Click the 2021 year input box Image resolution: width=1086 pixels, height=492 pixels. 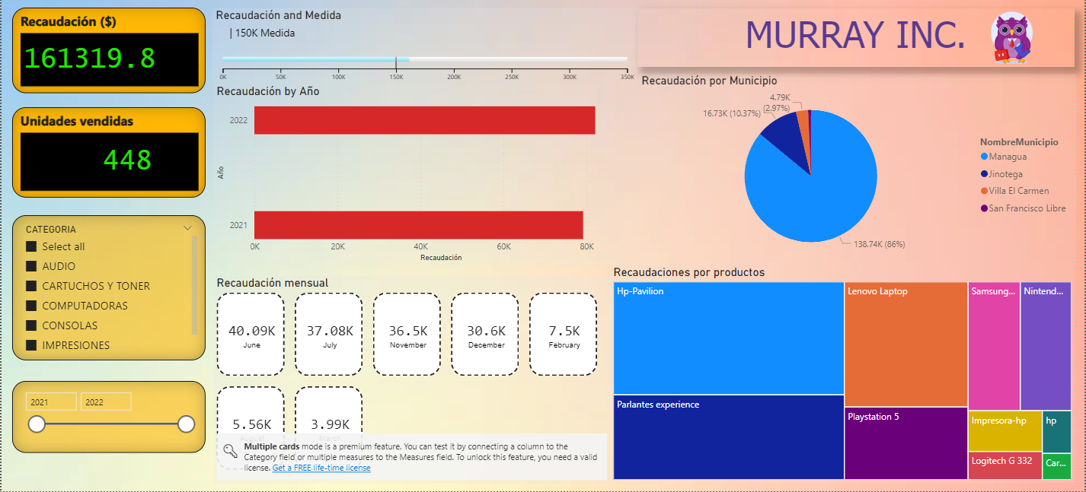[x=51, y=401]
